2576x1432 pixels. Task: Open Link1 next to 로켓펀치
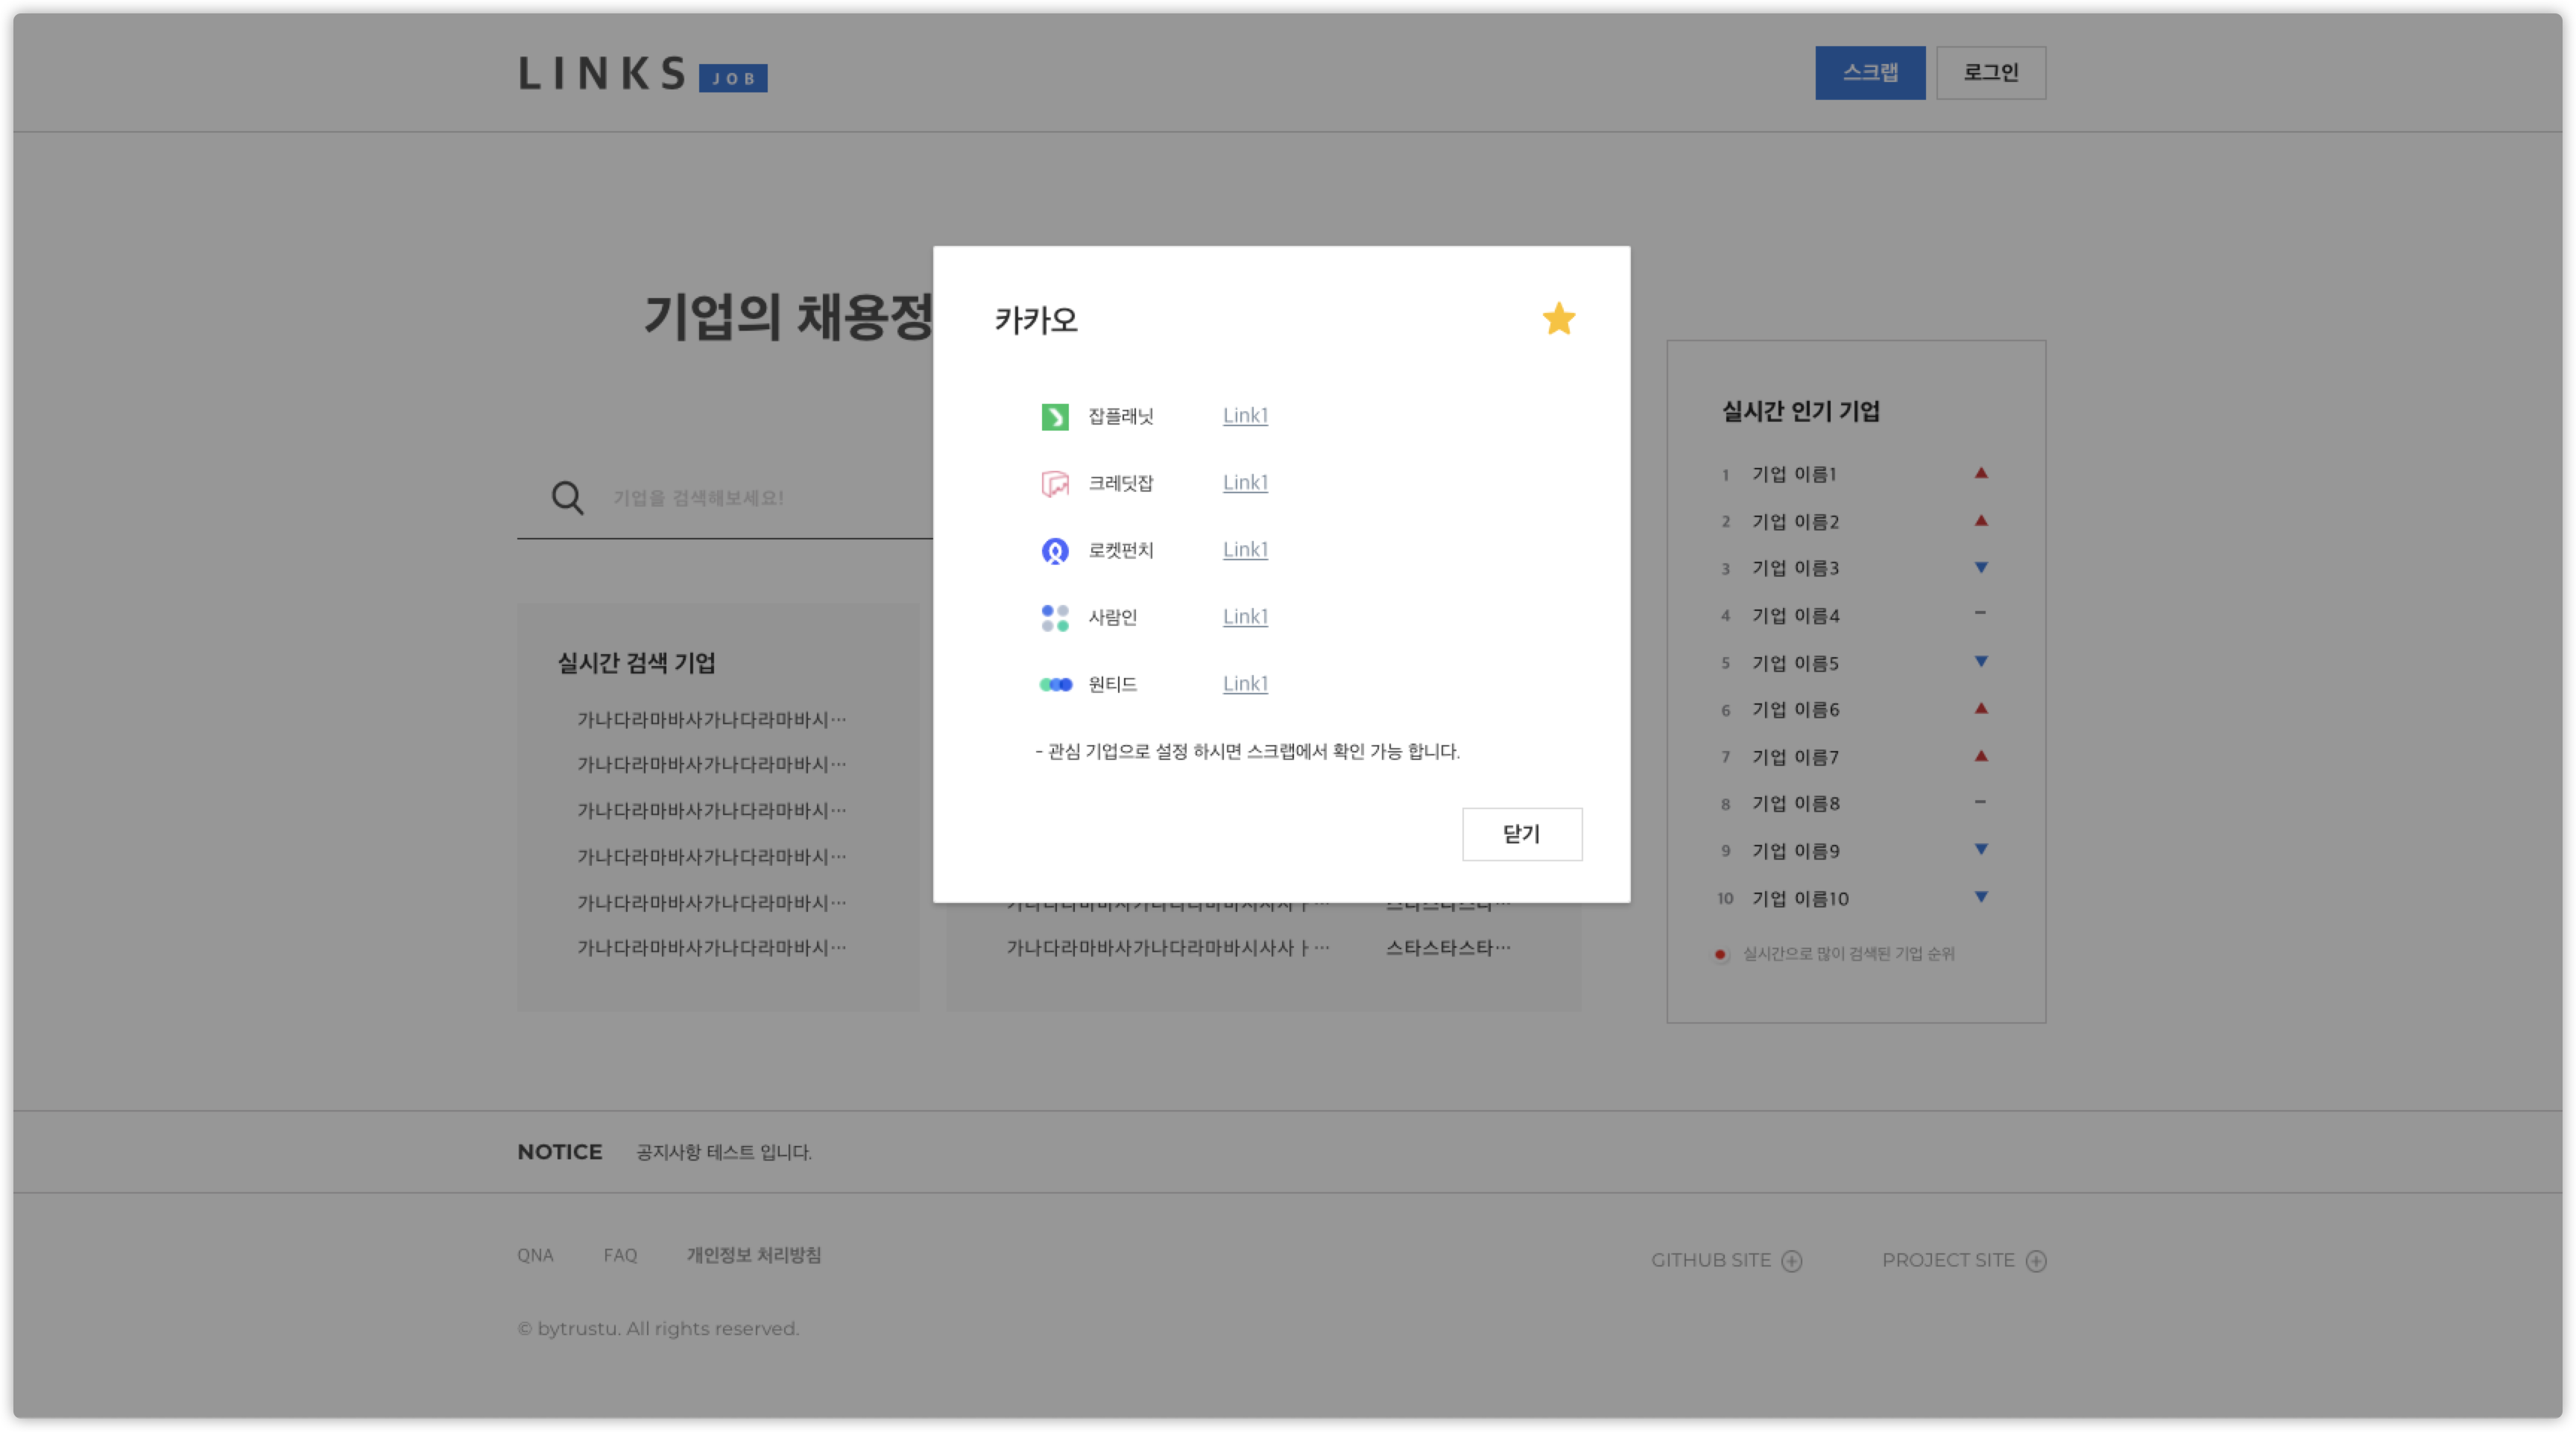(x=1245, y=550)
